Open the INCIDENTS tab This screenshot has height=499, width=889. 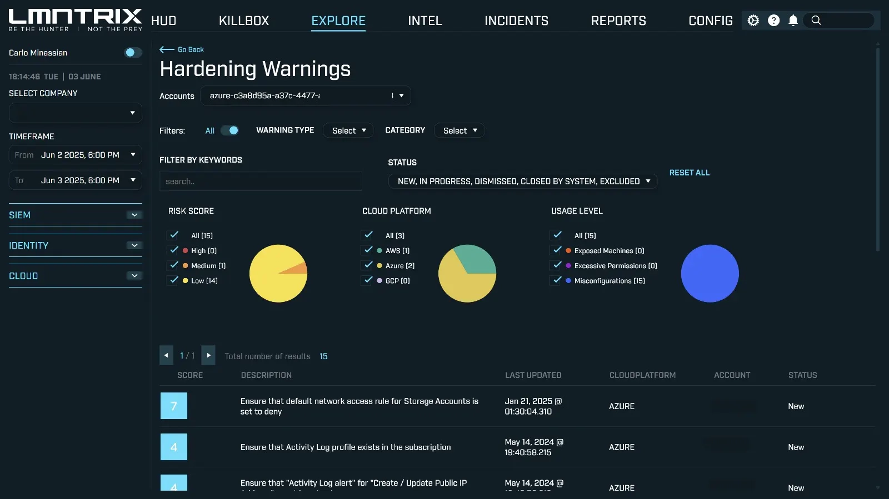[x=516, y=21]
